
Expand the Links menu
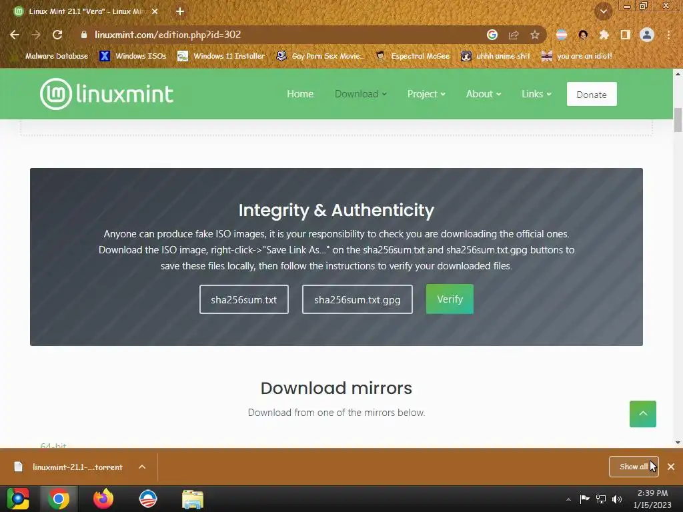pyautogui.click(x=536, y=94)
